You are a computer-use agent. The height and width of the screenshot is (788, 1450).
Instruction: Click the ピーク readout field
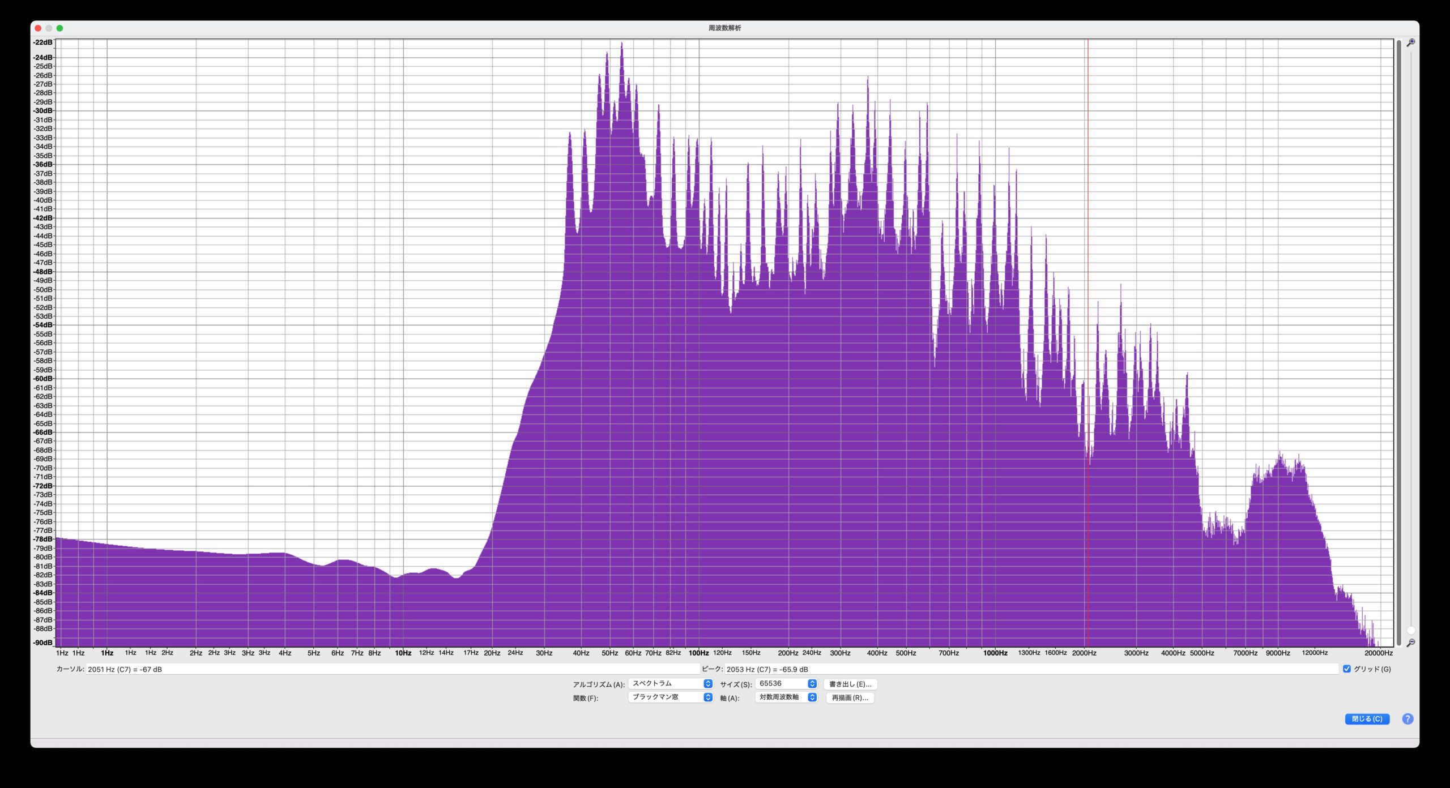click(x=1031, y=669)
